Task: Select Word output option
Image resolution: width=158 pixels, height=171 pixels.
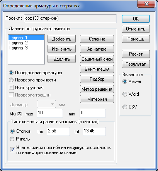Action: (x=125, y=94)
